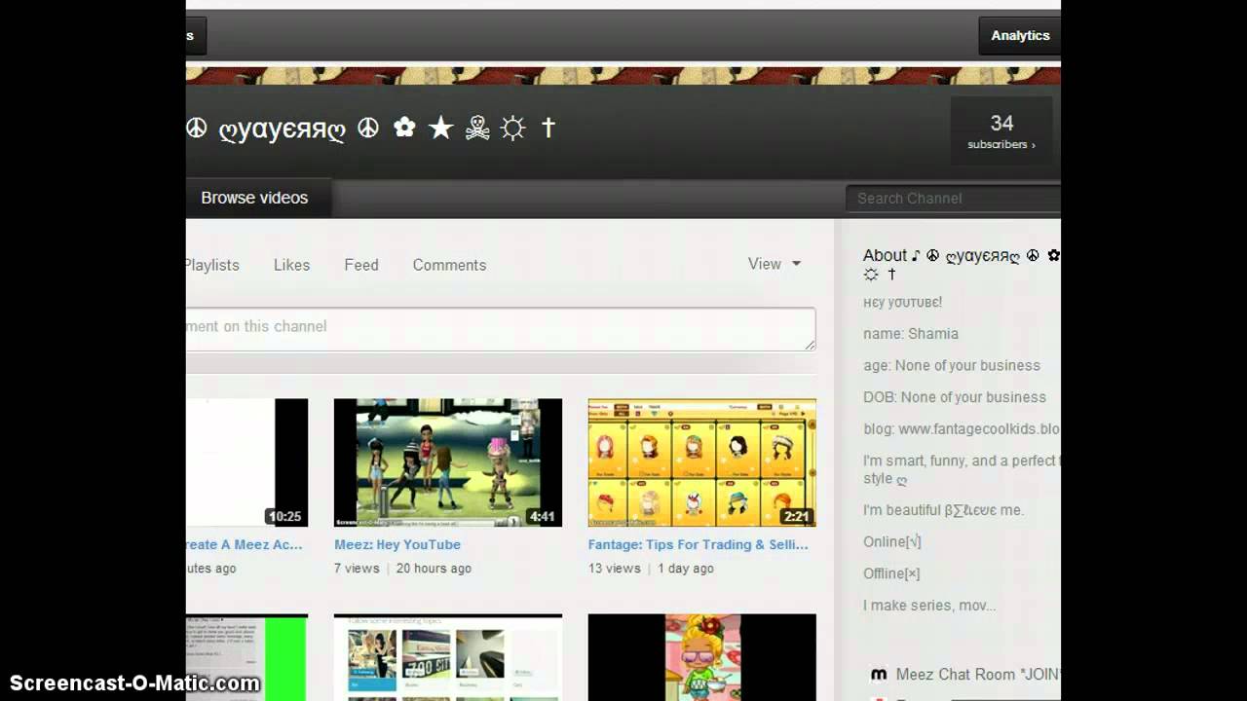Switch to the Comments tab

[x=449, y=265]
